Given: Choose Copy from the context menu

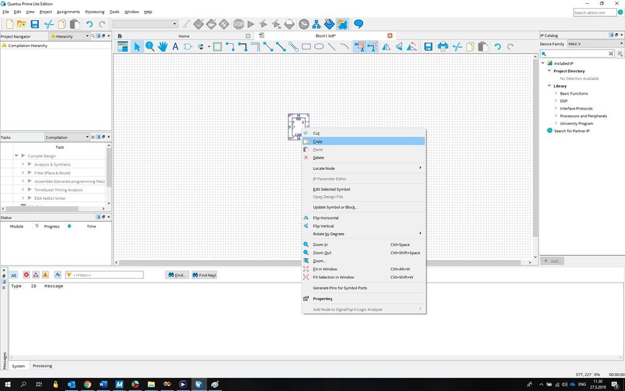Looking at the screenshot, I should pos(318,142).
